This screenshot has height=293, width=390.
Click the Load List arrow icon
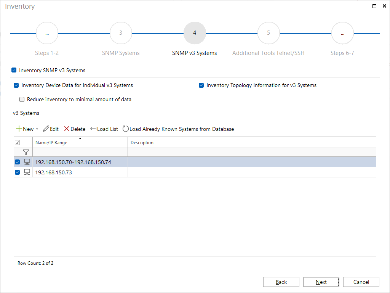point(93,129)
